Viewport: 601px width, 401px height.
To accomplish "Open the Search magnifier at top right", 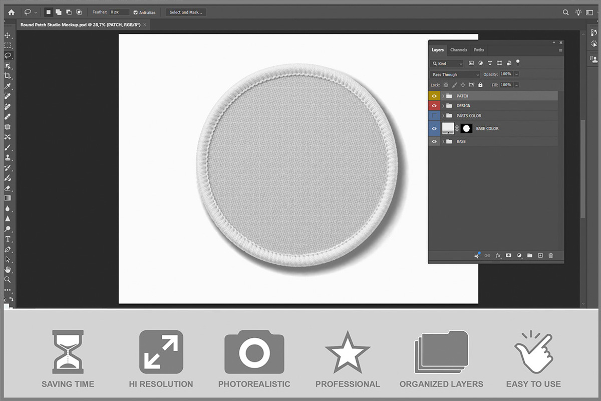I will pyautogui.click(x=565, y=12).
